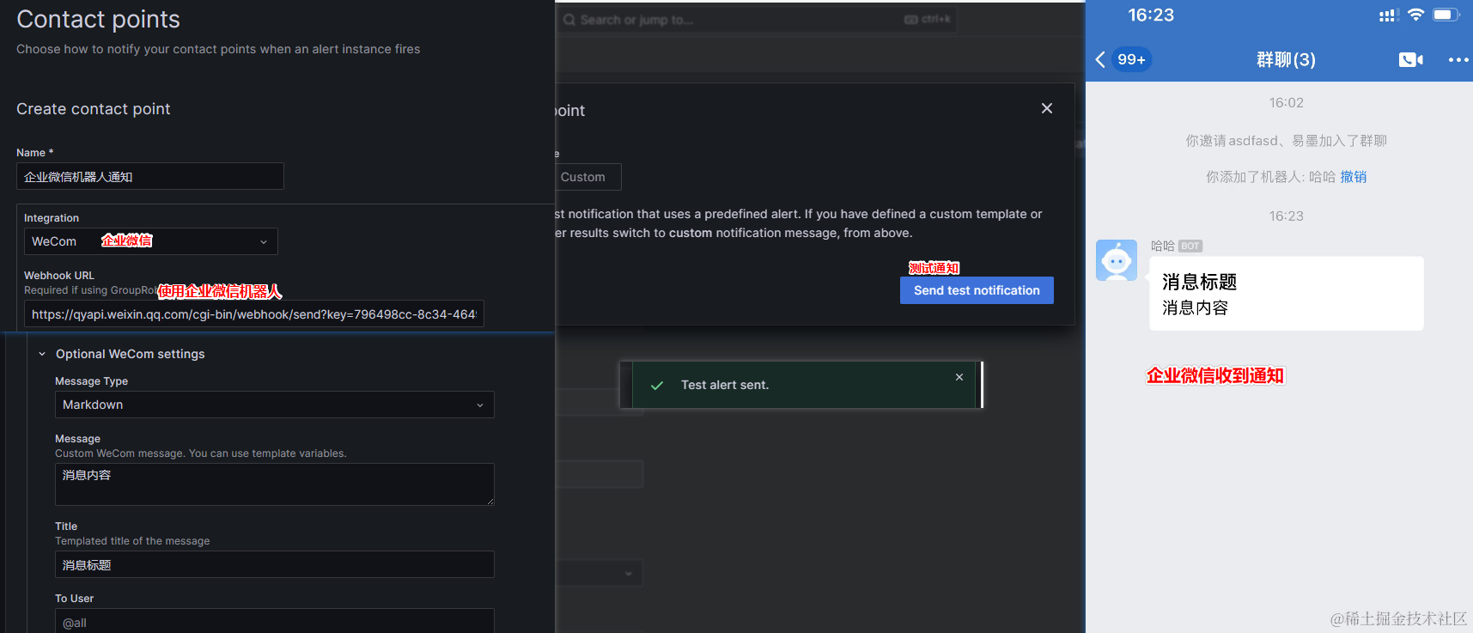Click the Test alert sent message text
The height and width of the screenshot is (633, 1473).
tap(725, 385)
